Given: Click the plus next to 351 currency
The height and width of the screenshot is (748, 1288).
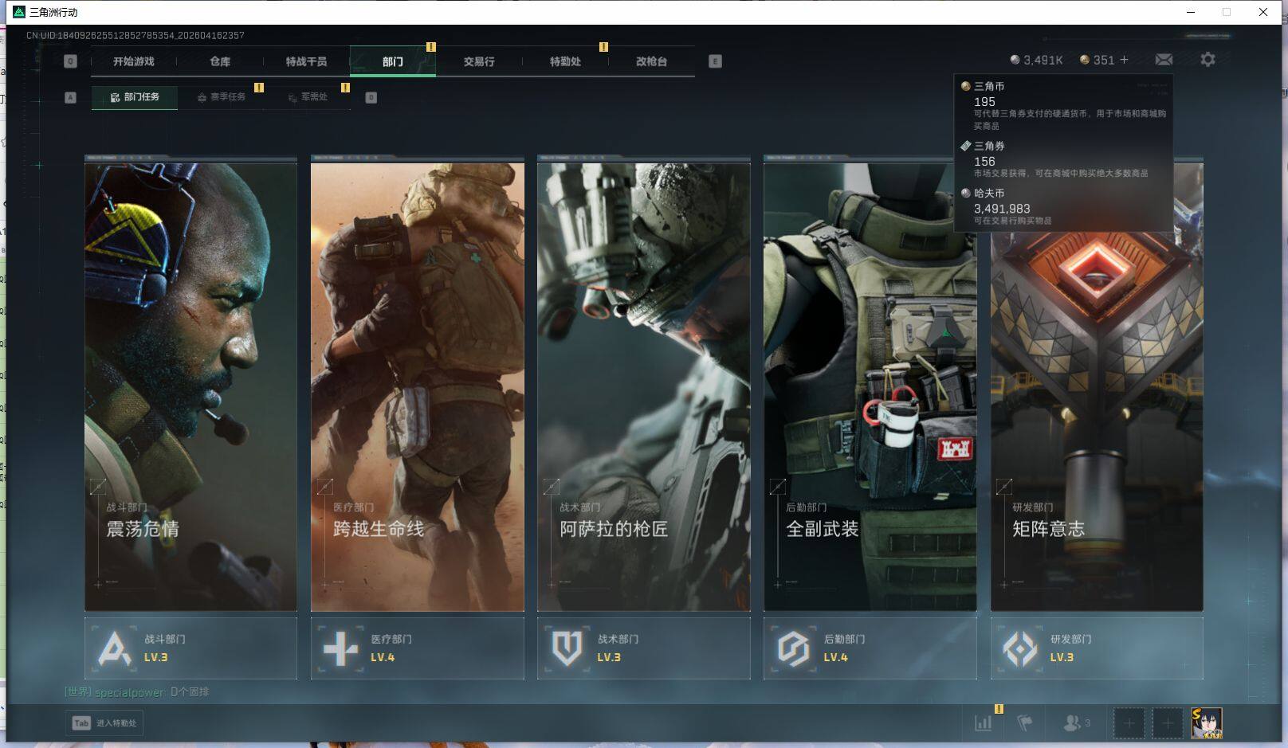Looking at the screenshot, I should tap(1124, 60).
